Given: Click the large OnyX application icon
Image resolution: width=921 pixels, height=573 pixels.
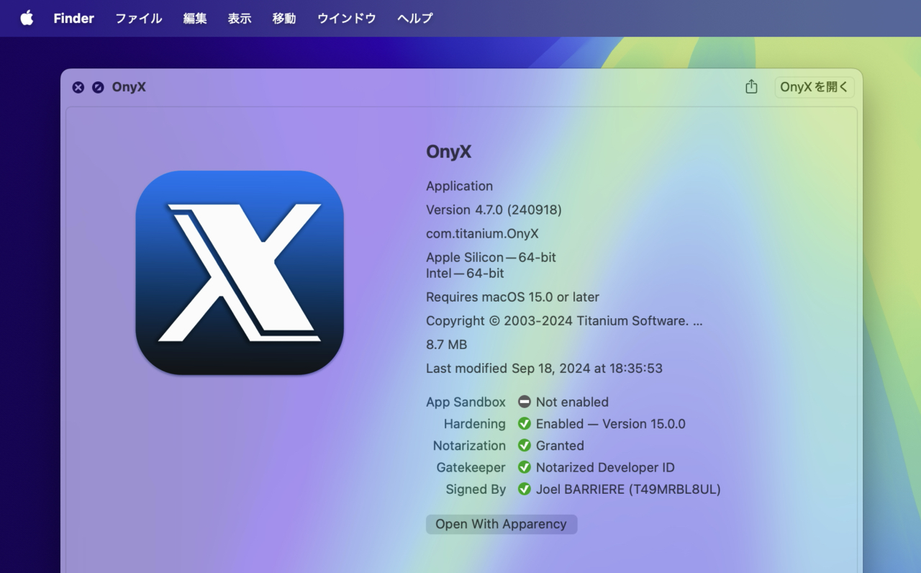Looking at the screenshot, I should (x=240, y=273).
